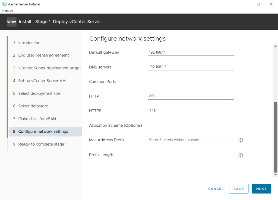
Task: Open End user license agreement step
Action: [43, 55]
